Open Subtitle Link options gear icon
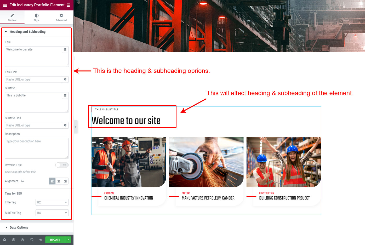The image size is (365, 245). (65, 126)
